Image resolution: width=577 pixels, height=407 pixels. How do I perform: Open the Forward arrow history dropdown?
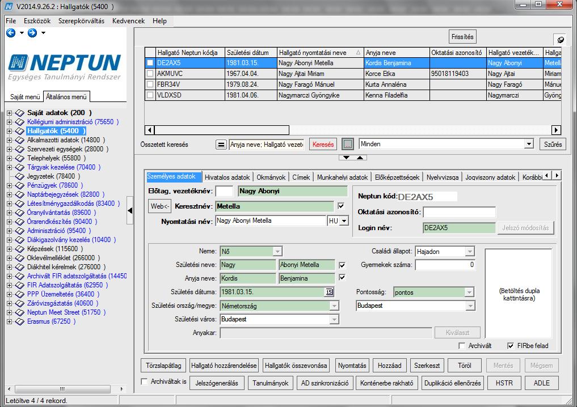pyautogui.click(x=44, y=33)
